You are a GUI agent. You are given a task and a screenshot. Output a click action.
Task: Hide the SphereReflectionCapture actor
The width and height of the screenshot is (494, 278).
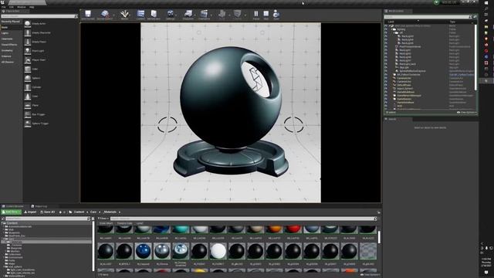(x=386, y=71)
